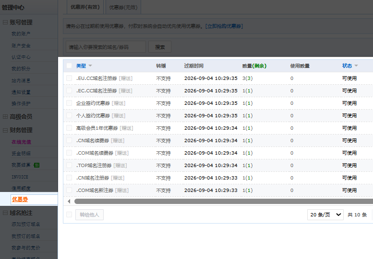Expand the 高级会员 section icon
The image size is (373, 259).
[5, 116]
